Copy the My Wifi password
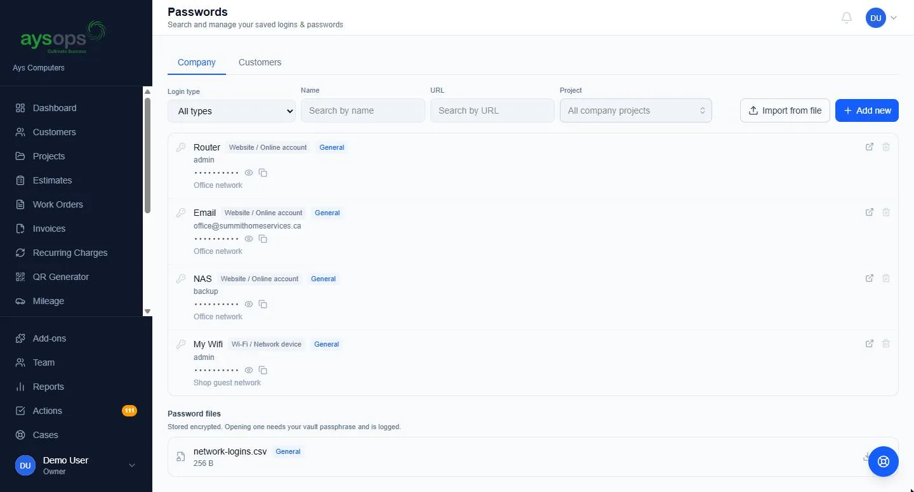Screen dimensions: 914x492 [x=263, y=370]
